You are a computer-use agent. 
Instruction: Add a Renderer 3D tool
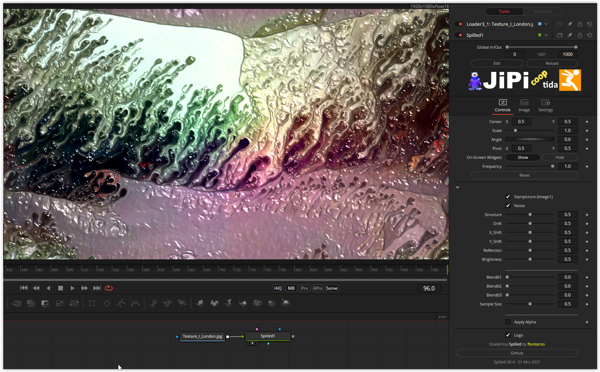[286, 303]
